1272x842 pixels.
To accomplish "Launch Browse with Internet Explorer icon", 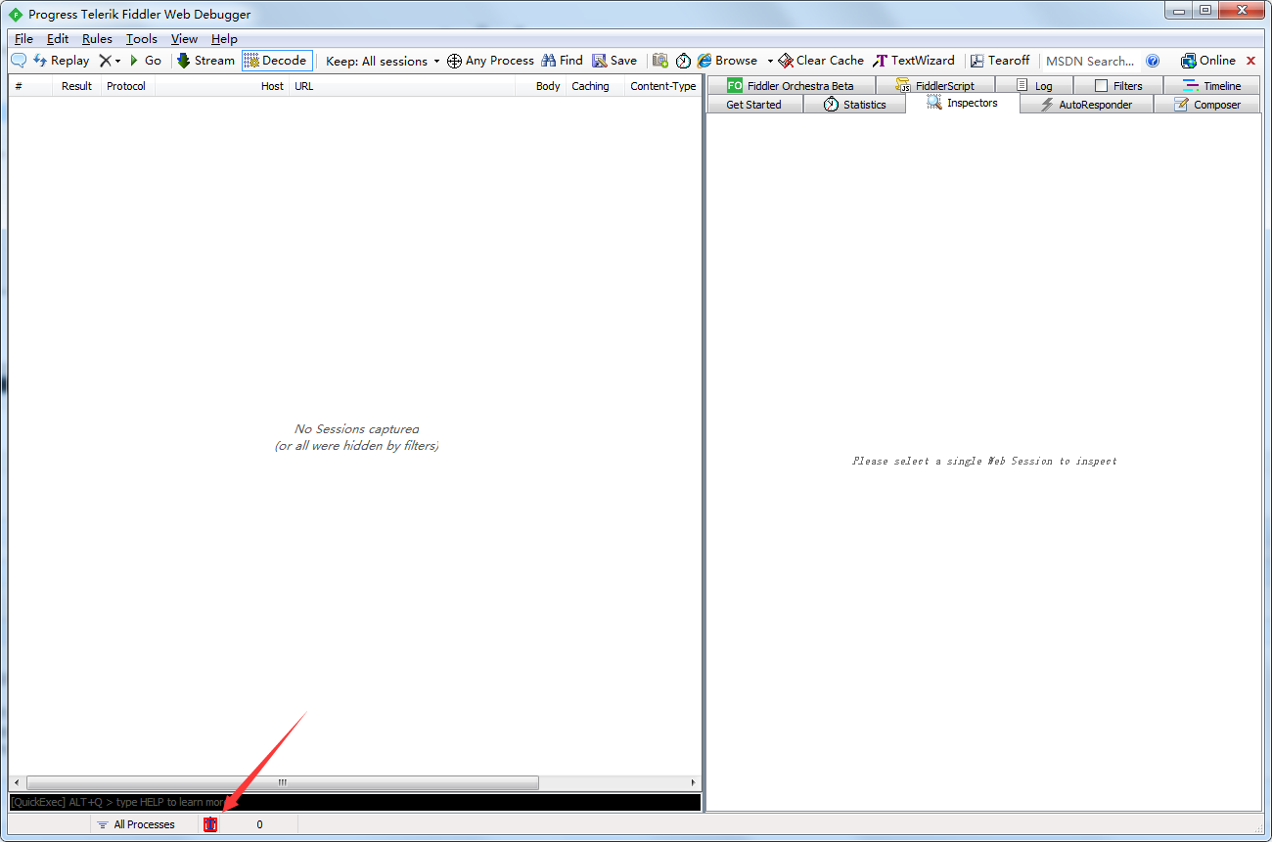I will click(727, 61).
